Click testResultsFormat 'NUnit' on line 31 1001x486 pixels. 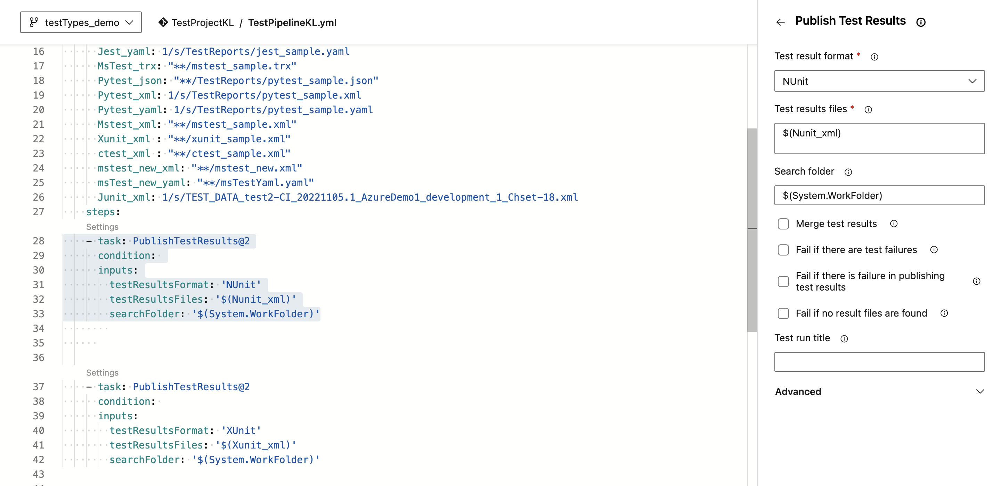point(185,285)
